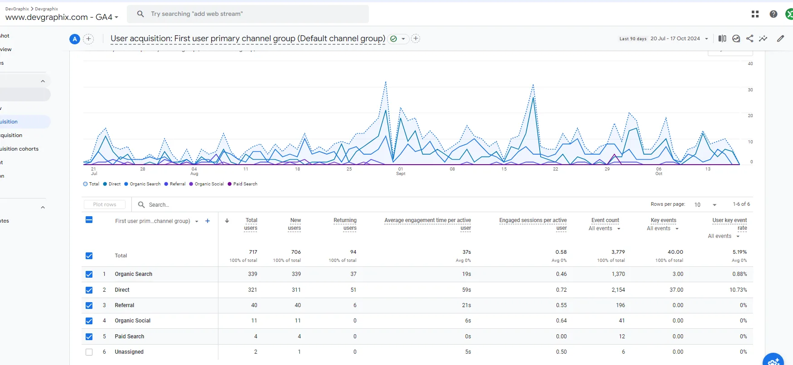
Task: Expand the Event count All events dropdown
Action: coord(604,229)
